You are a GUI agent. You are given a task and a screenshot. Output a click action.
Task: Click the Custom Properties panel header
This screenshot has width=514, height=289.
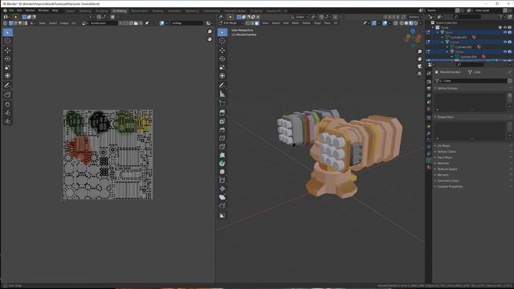pyautogui.click(x=450, y=187)
